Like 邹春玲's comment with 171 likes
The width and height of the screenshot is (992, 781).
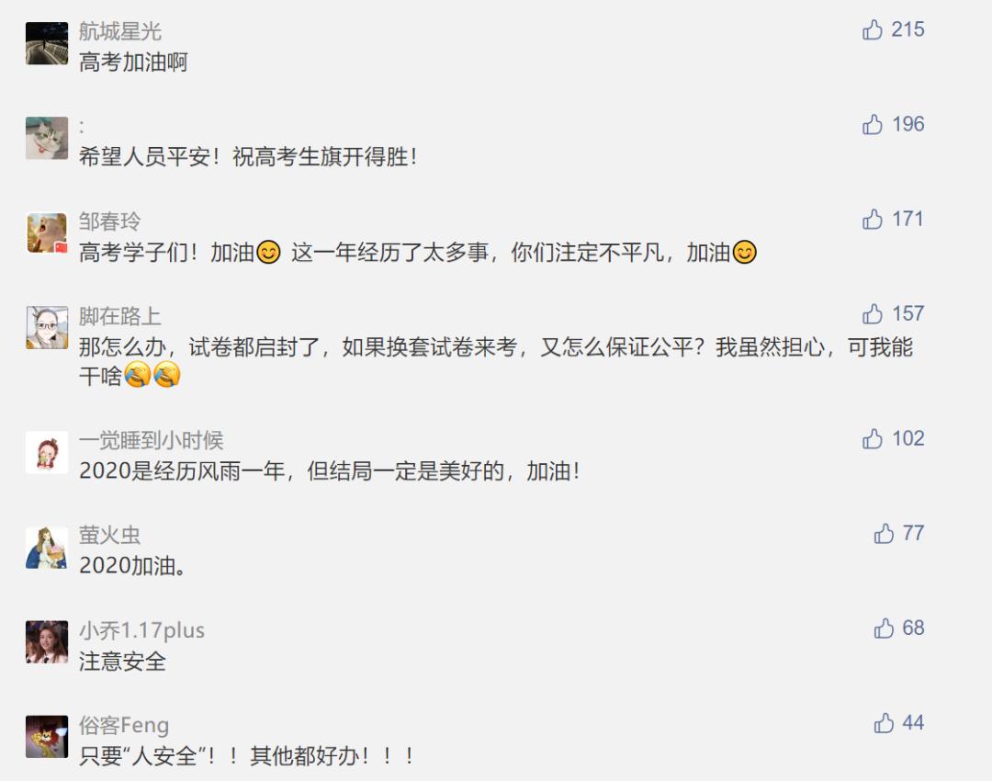pos(872,219)
